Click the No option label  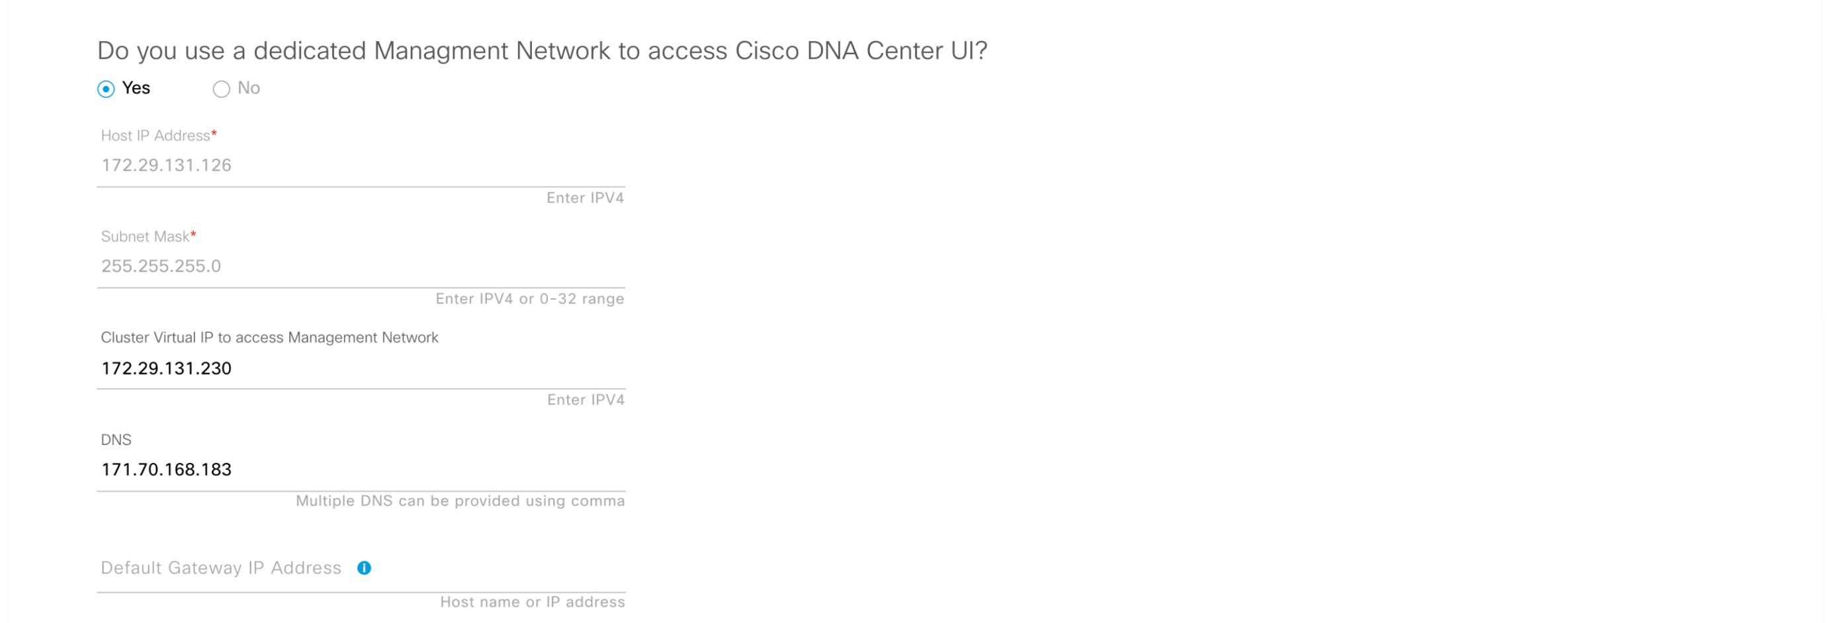pos(248,88)
